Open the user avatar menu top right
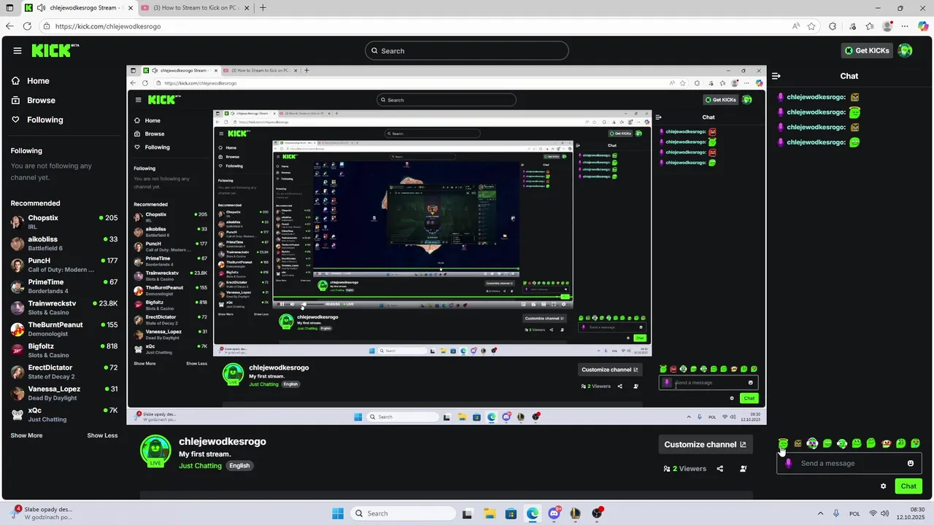The width and height of the screenshot is (934, 525). coord(905,50)
